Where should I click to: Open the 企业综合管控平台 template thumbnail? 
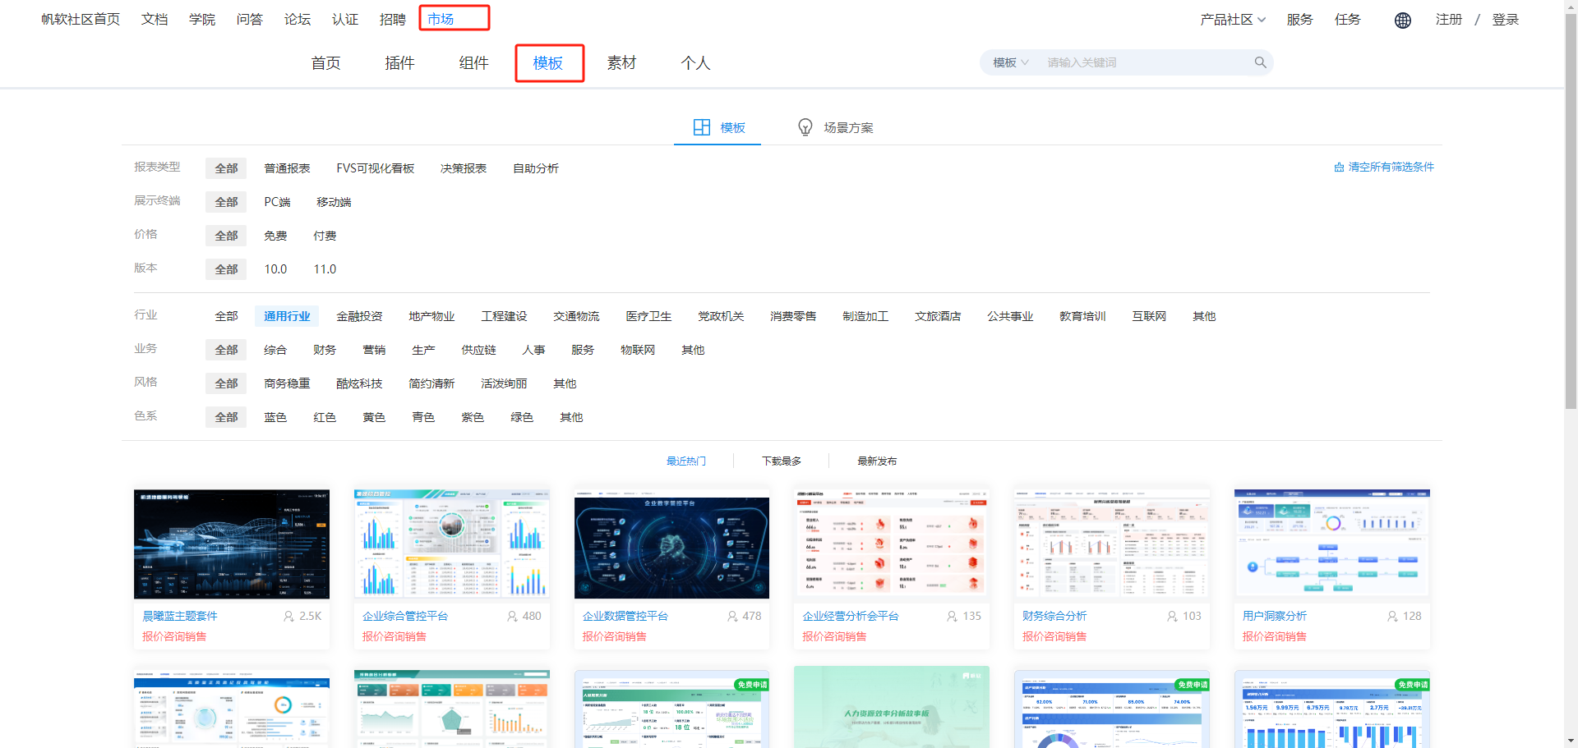pyautogui.click(x=452, y=544)
